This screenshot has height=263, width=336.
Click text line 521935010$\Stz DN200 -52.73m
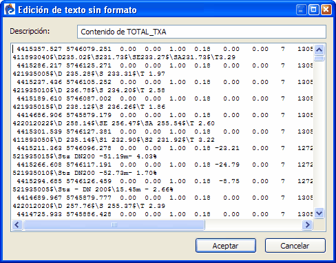[85, 173]
